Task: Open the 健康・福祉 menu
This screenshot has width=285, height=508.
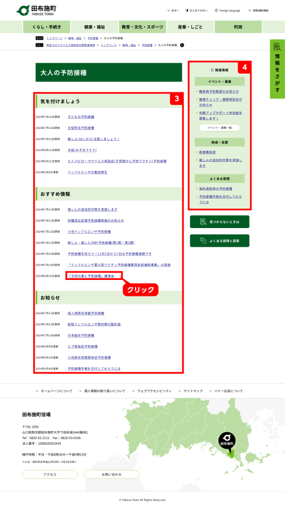Action: pyautogui.click(x=95, y=27)
